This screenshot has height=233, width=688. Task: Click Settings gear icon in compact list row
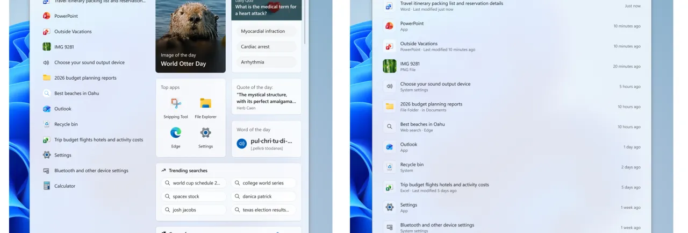click(x=47, y=155)
